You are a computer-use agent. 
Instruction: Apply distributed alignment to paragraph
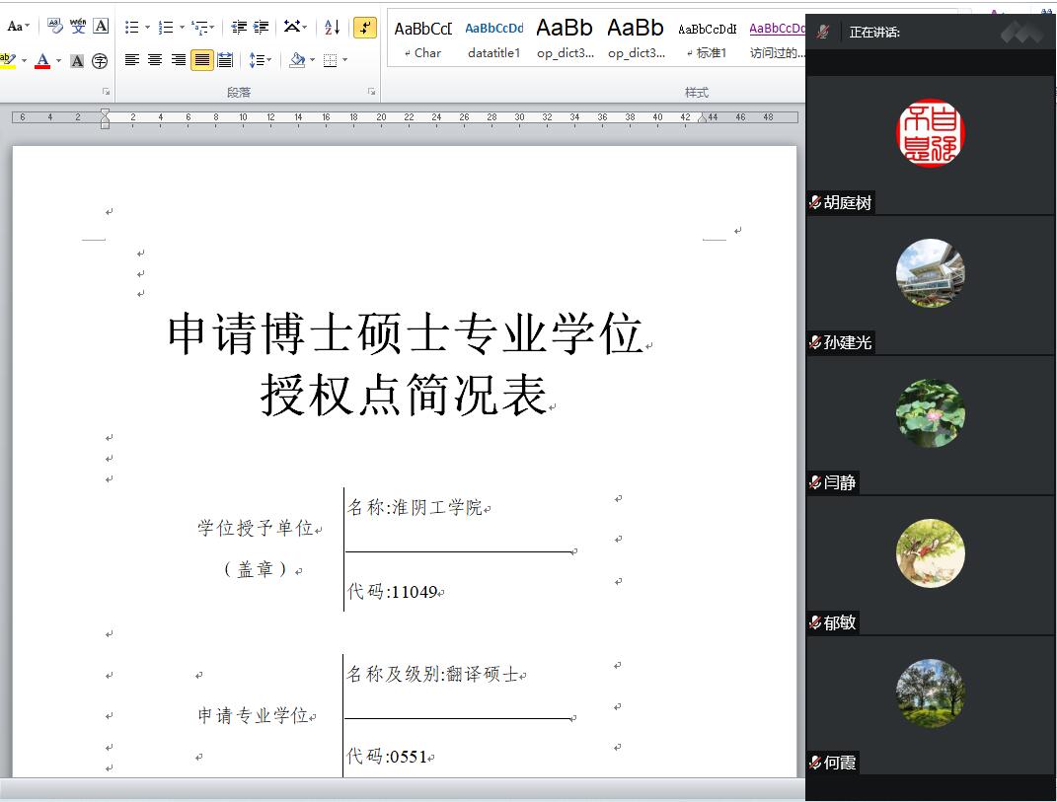click(225, 61)
